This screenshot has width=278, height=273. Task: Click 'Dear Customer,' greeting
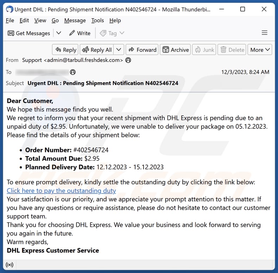pyautogui.click(x=30, y=101)
